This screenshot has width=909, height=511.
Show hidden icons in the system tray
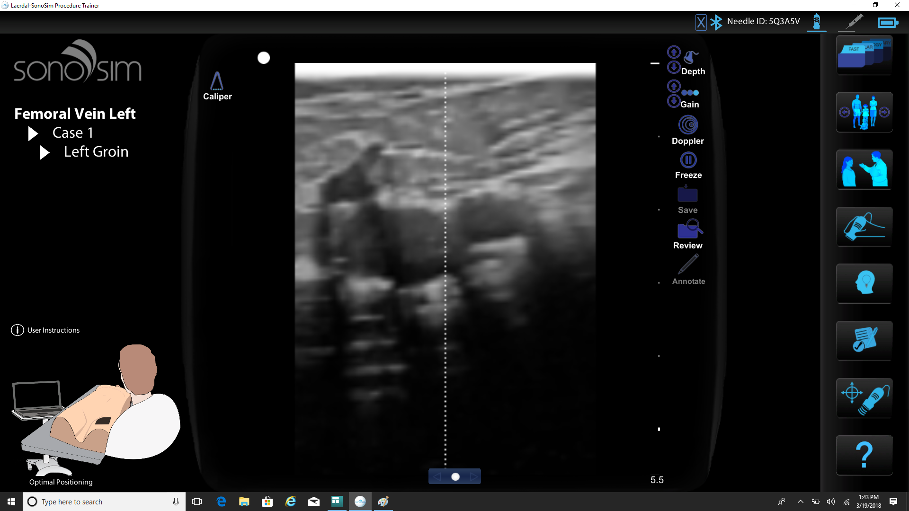click(800, 501)
